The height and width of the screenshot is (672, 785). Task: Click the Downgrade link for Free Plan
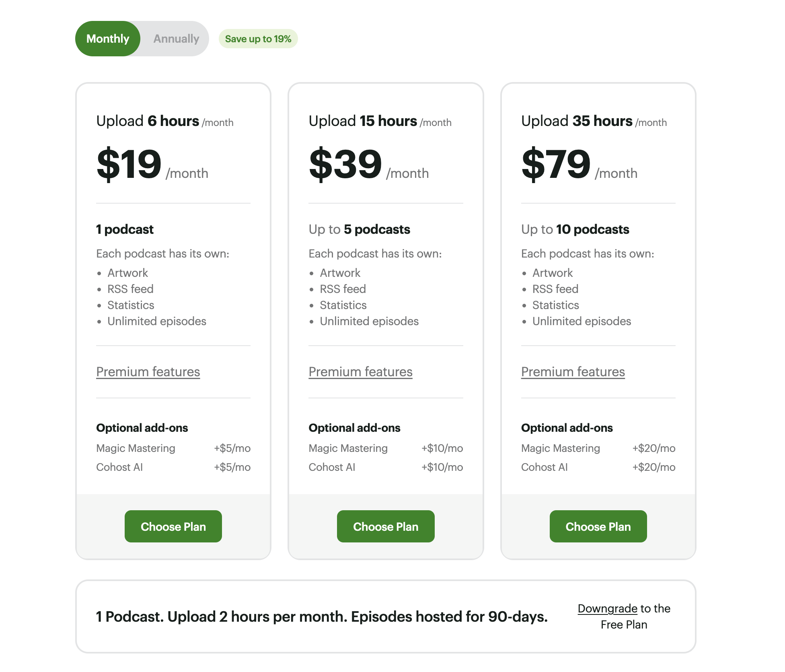tap(607, 608)
